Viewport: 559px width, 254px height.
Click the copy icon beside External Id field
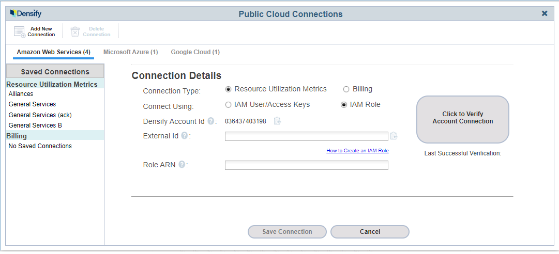(x=394, y=136)
